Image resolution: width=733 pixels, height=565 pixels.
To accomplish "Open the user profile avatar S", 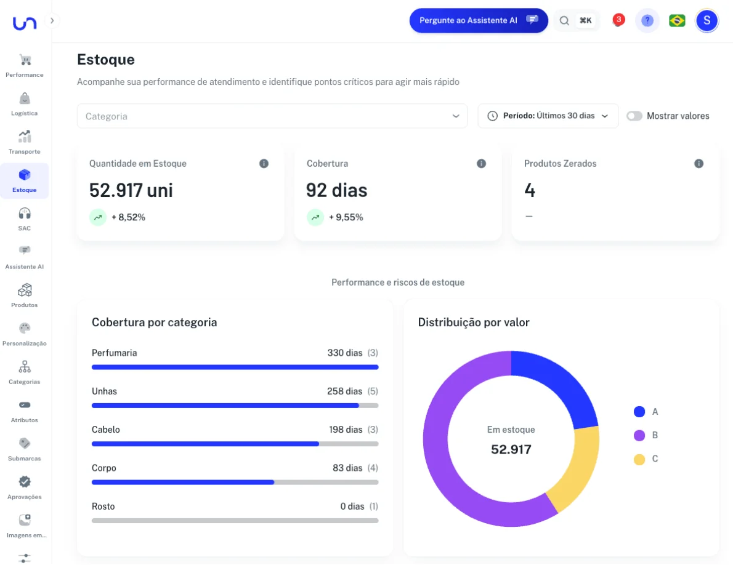I will [x=707, y=20].
